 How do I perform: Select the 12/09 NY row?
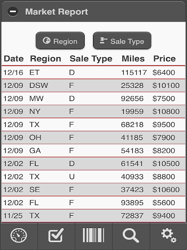coord(93,112)
